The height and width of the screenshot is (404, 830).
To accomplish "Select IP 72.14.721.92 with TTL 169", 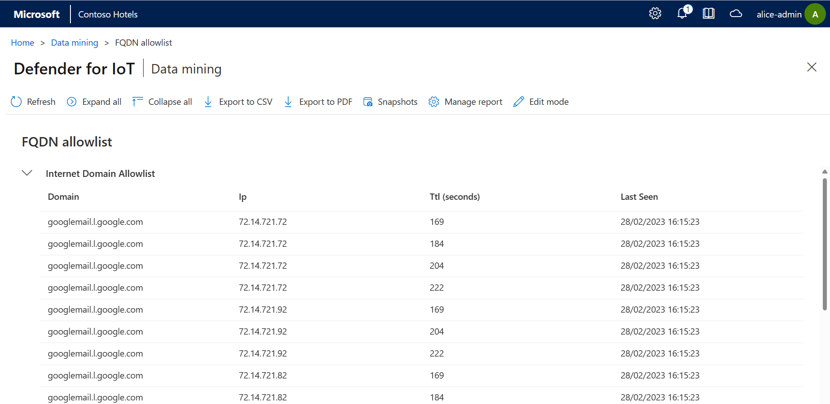I will coord(263,309).
